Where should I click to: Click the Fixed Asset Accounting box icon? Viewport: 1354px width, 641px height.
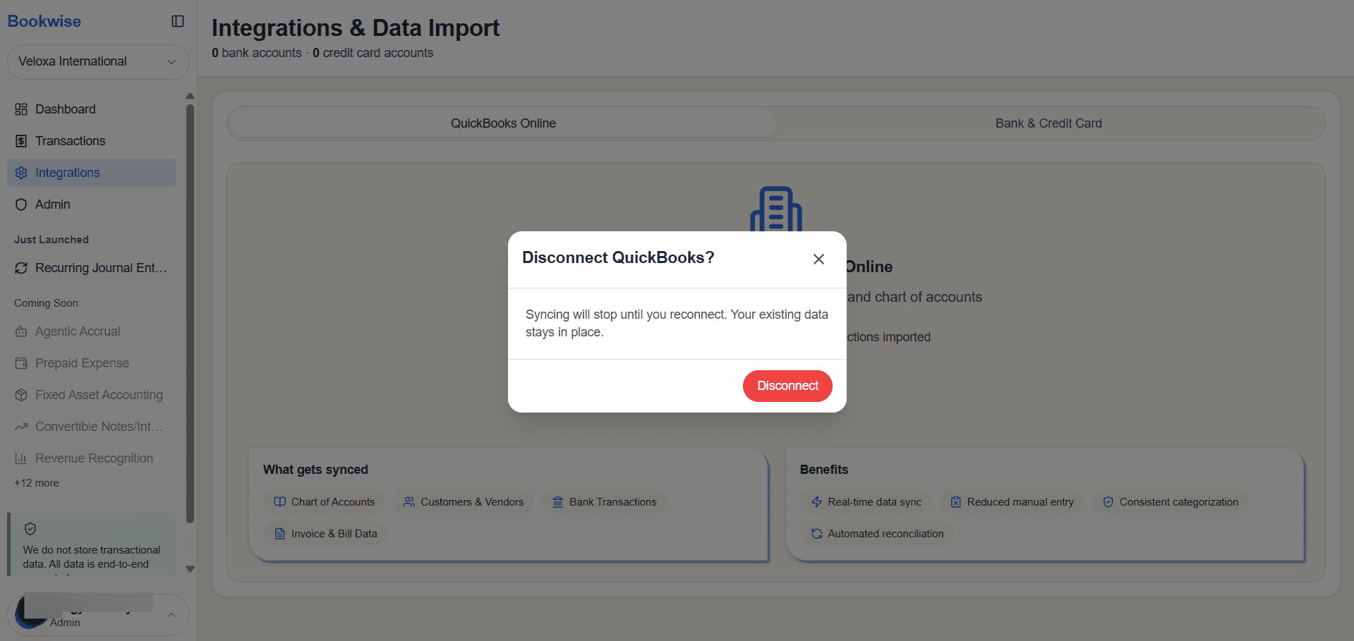coord(21,395)
